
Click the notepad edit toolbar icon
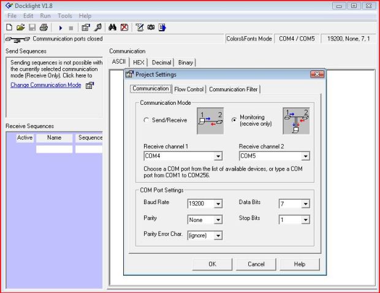(140, 28)
